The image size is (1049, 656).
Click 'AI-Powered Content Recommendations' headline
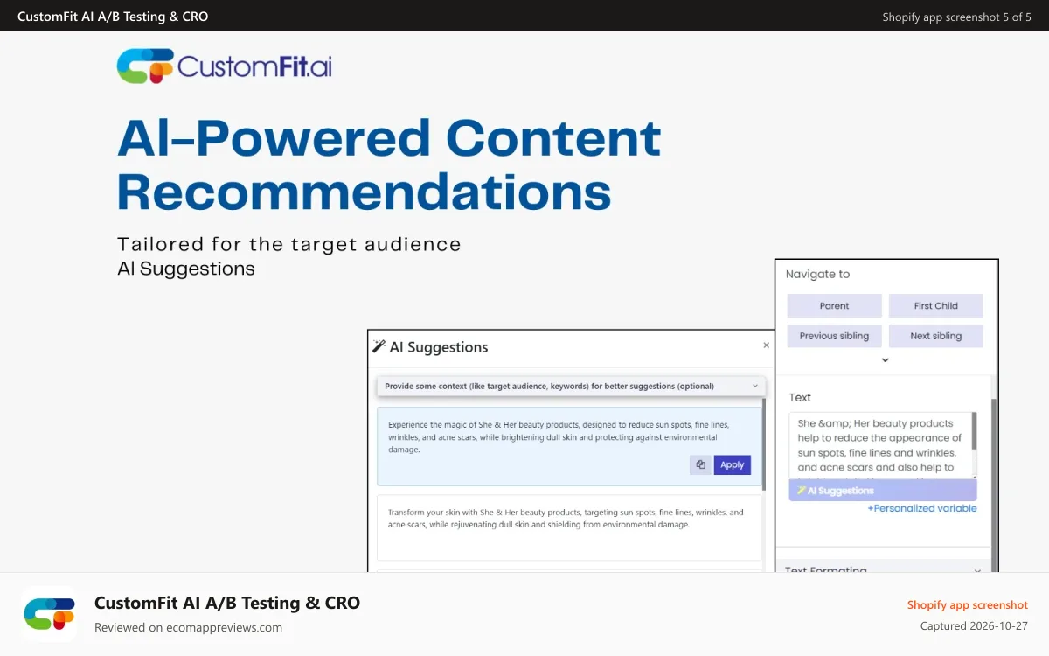click(x=389, y=164)
